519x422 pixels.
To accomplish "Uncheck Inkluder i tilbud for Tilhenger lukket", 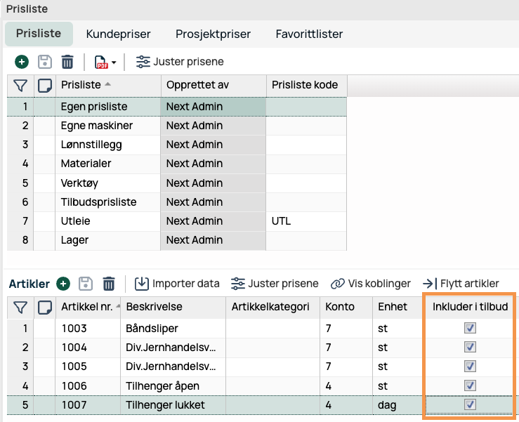I will point(470,404).
